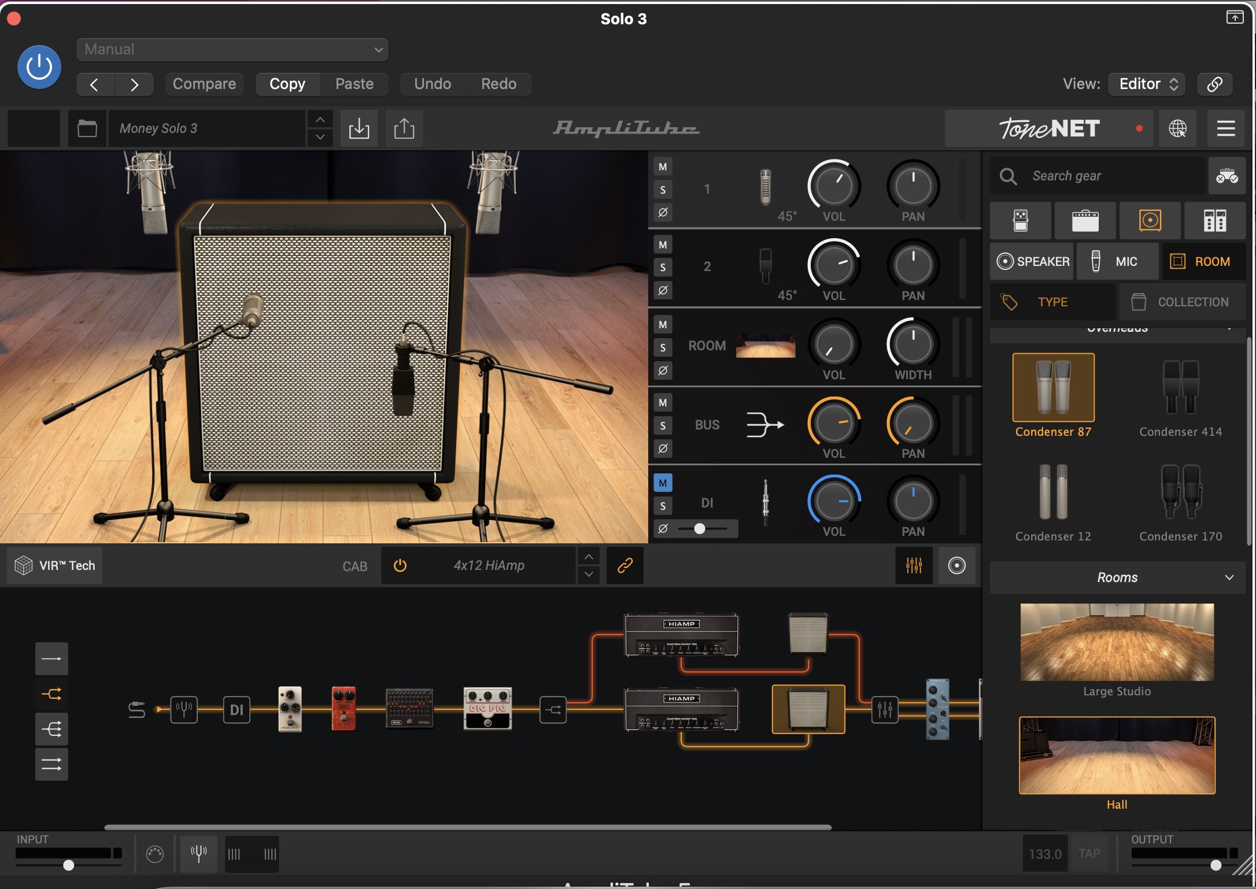Select the rack gear category
The height and width of the screenshot is (889, 1256).
1214,221
